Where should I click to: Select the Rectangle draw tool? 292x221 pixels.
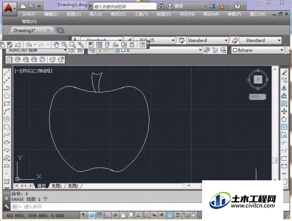click(x=6, y=104)
